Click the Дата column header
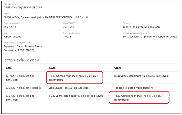This screenshot has width=182, height=115. point(9,68)
